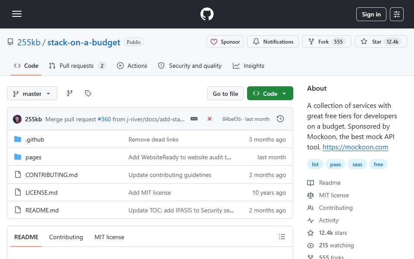Select Contributing tab in README panel
The width and height of the screenshot is (414, 259).
coord(66,237)
